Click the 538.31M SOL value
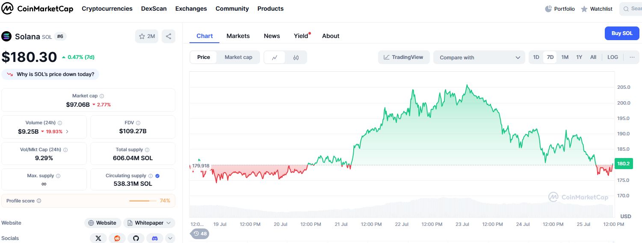Viewport: 642px width, 243px height. coord(133,184)
